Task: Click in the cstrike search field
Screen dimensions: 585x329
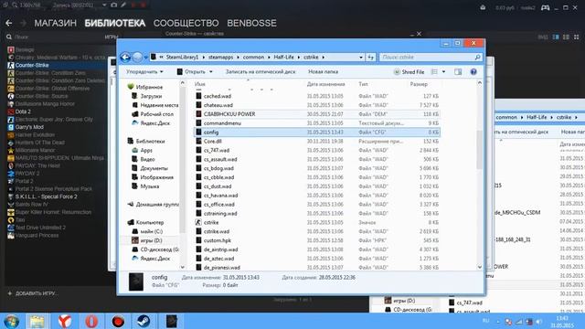Action: pos(431,57)
